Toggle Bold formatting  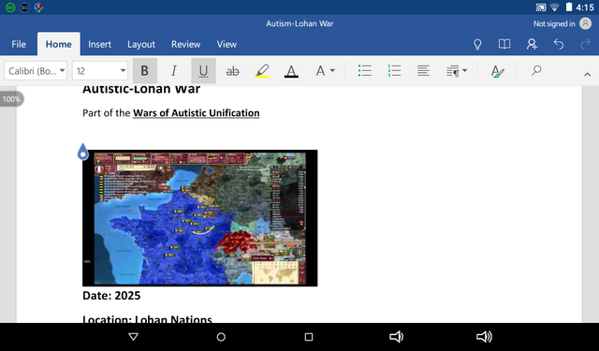coord(145,70)
